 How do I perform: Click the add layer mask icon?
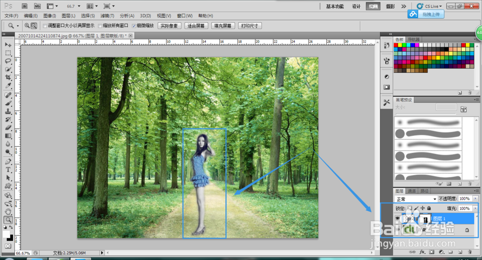tap(432, 252)
